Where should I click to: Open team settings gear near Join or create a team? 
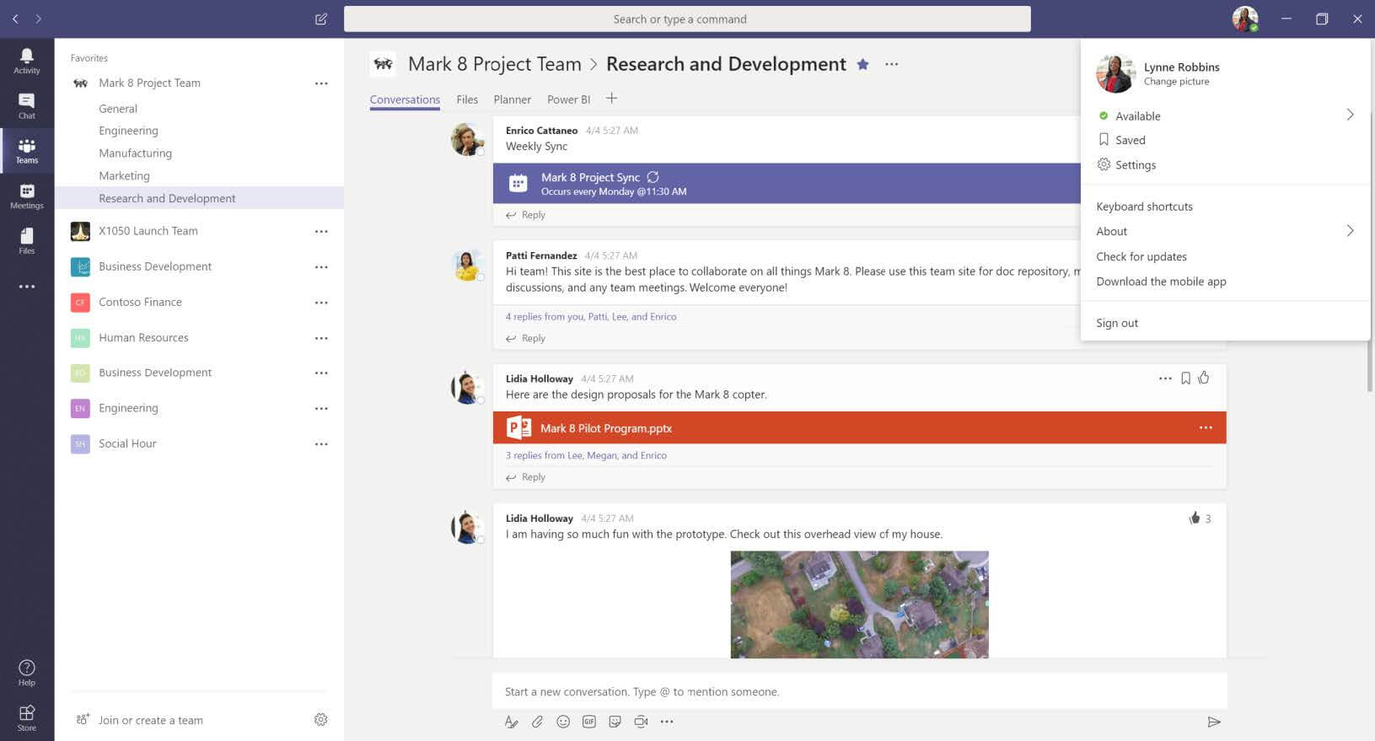[x=320, y=719]
